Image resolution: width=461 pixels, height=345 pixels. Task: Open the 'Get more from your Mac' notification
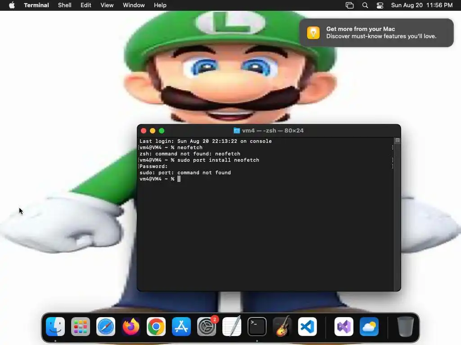(376, 32)
